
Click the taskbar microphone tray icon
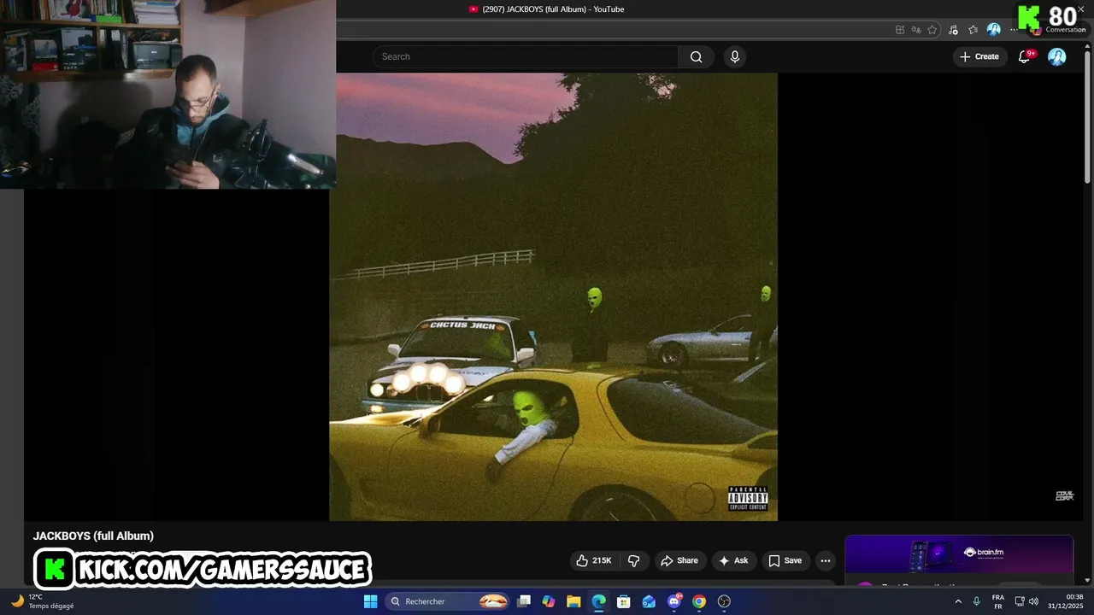[x=976, y=601]
